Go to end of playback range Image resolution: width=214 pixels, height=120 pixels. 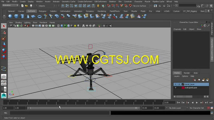pos(211,103)
